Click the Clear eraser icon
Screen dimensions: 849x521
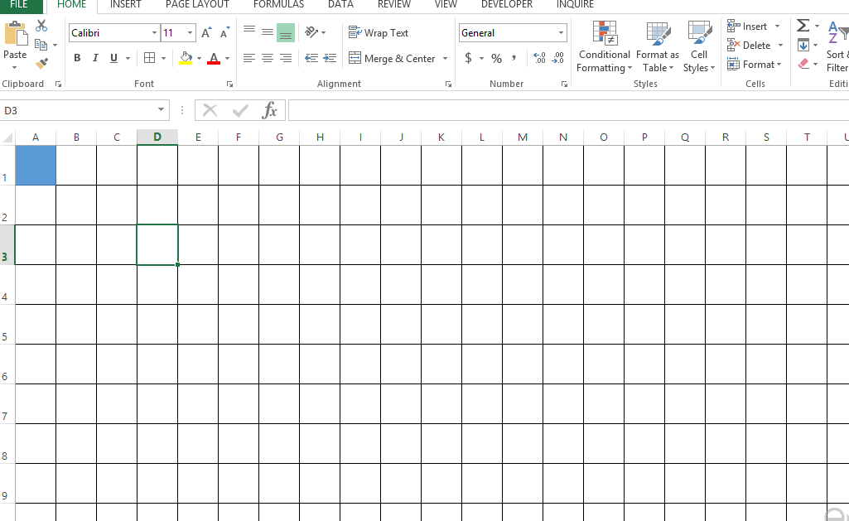coord(803,64)
